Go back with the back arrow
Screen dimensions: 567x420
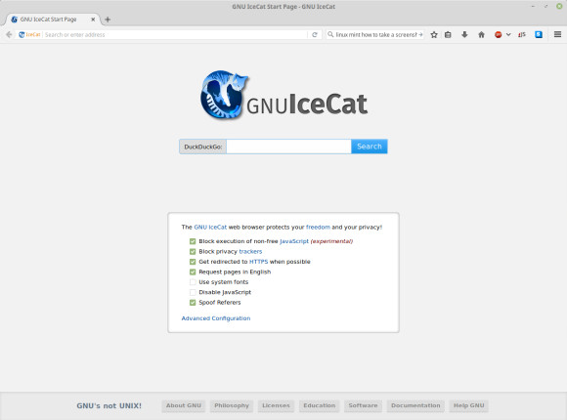pyautogui.click(x=9, y=35)
